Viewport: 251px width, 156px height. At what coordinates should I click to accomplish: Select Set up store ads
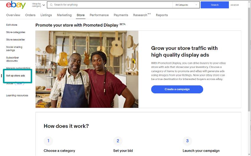point(16,76)
